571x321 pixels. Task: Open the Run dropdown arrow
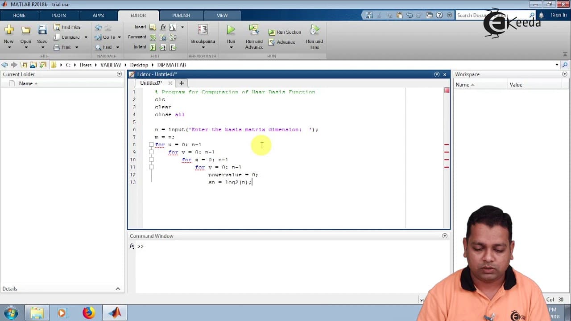point(231,47)
